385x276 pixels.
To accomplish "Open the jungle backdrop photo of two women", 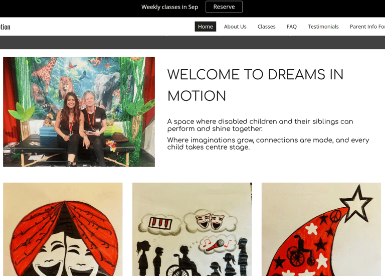I will click(x=79, y=112).
